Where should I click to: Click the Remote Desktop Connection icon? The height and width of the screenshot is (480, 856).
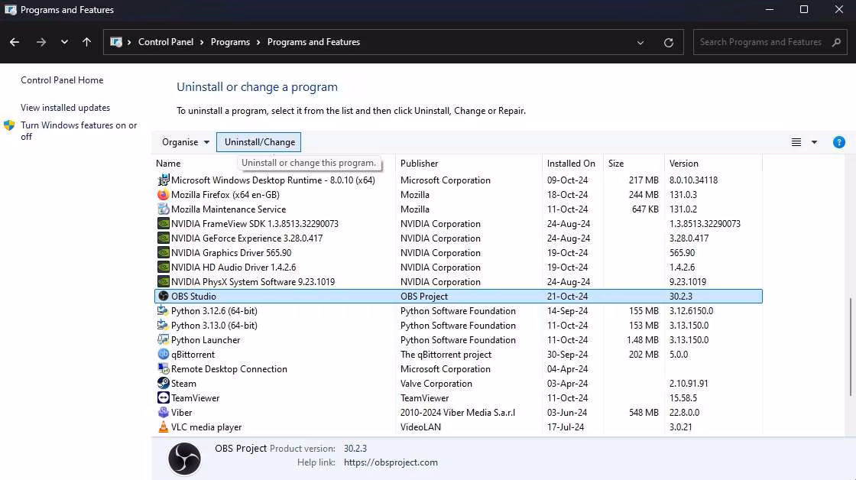coord(164,368)
